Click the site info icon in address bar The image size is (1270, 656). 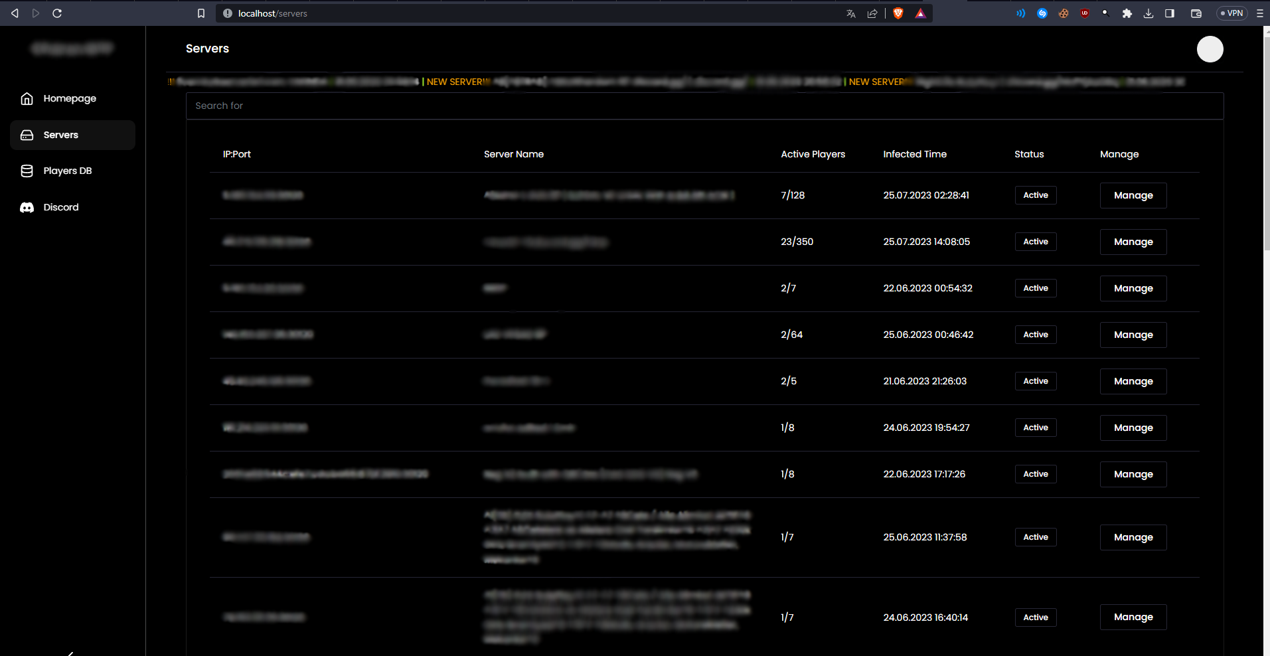pyautogui.click(x=228, y=13)
